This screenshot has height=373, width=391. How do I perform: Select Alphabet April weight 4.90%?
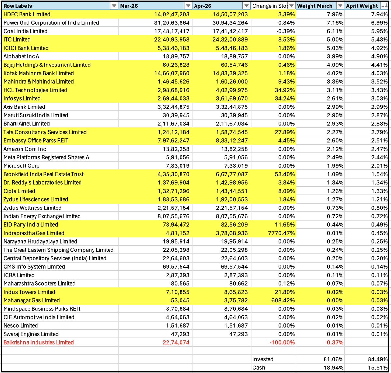coord(367,56)
